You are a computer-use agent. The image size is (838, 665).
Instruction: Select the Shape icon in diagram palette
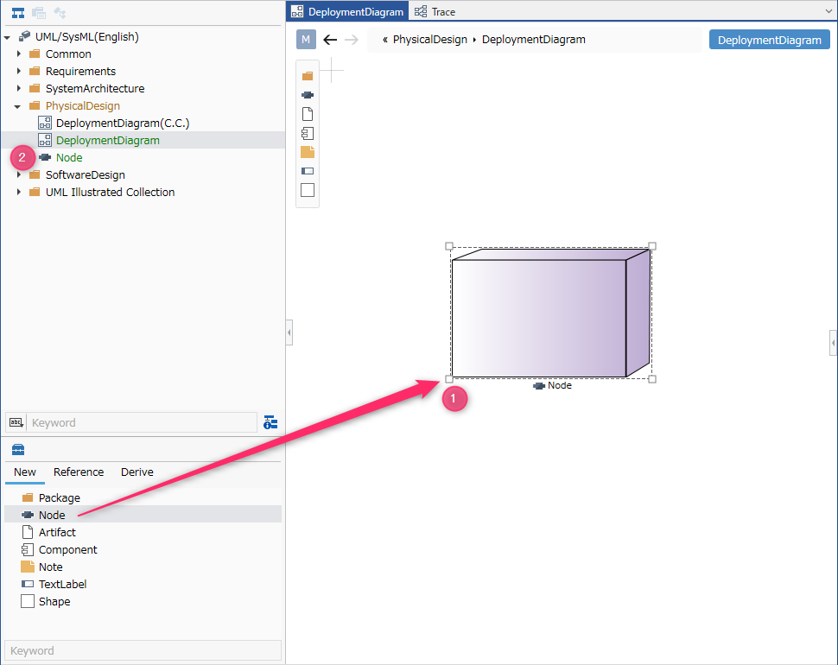click(x=308, y=190)
